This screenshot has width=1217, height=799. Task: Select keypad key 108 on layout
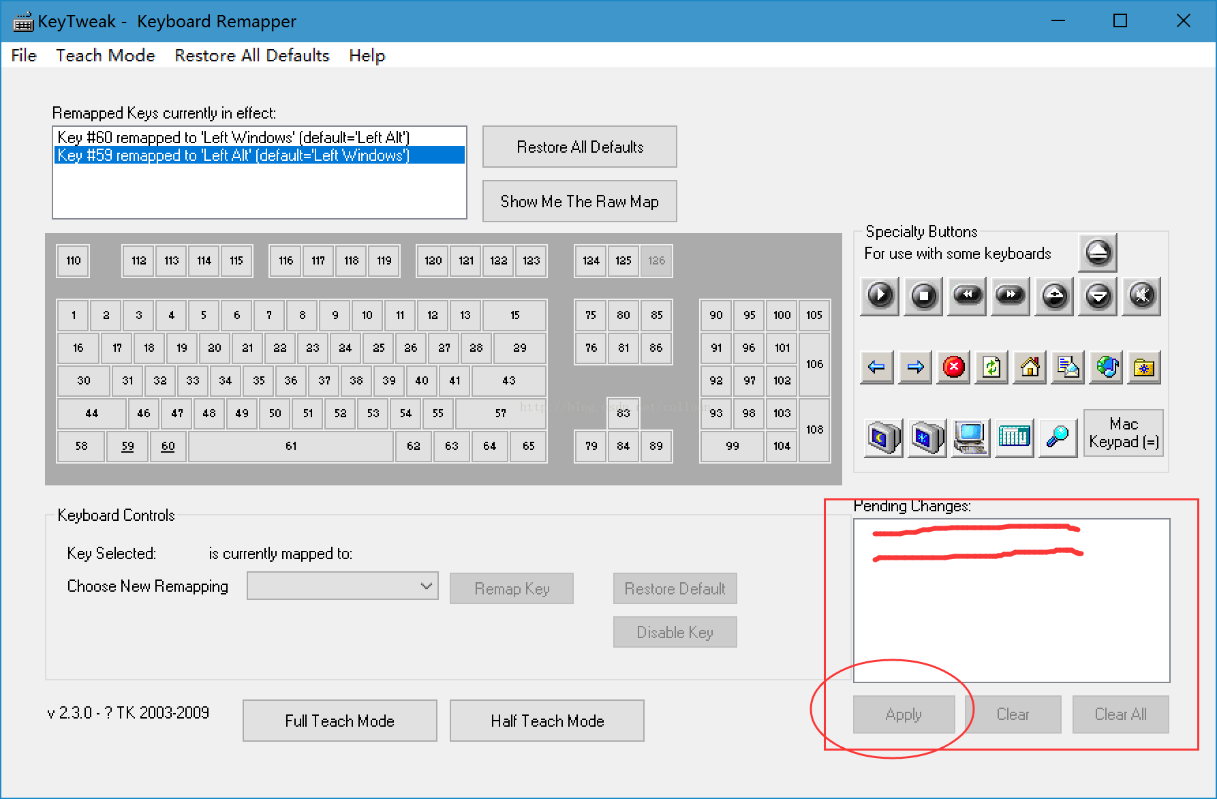[814, 429]
